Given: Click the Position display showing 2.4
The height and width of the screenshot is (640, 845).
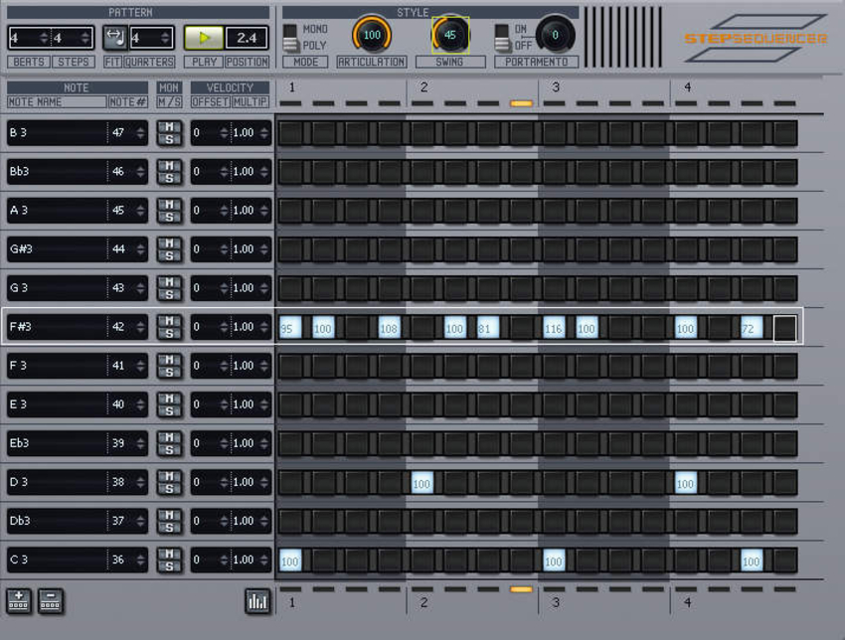Looking at the screenshot, I should click(247, 38).
